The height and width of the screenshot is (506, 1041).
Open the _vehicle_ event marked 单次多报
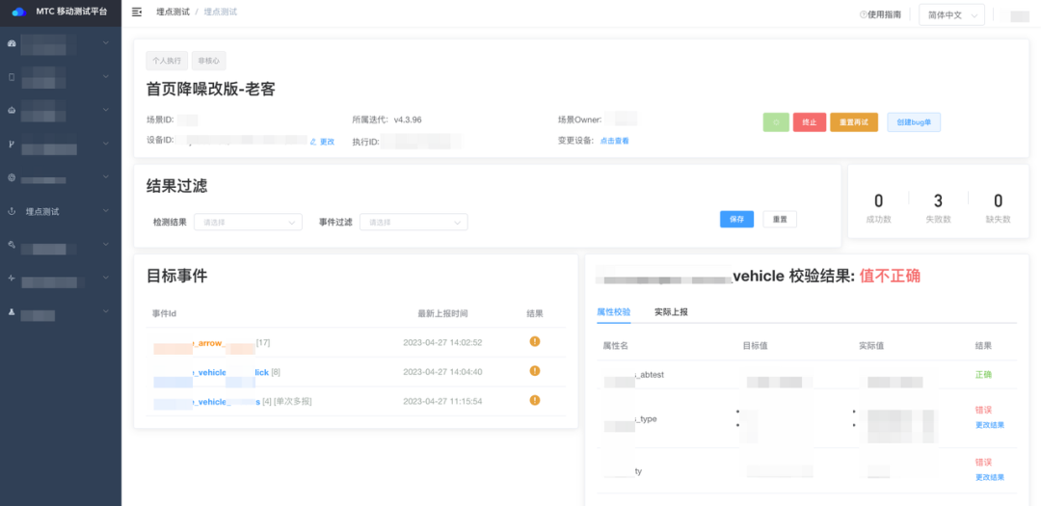tap(207, 402)
